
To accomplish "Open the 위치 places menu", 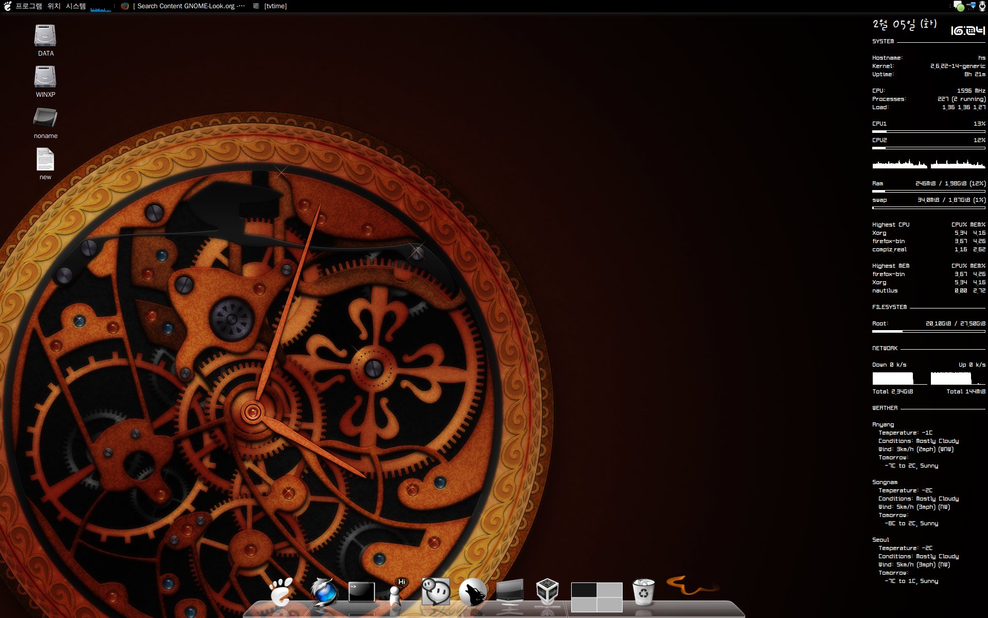I will [54, 6].
